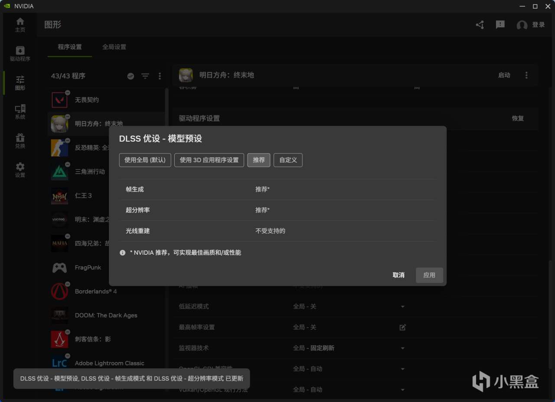This screenshot has width=555, height=402.
Task: Open the feedback icon beside share
Action: (500, 25)
